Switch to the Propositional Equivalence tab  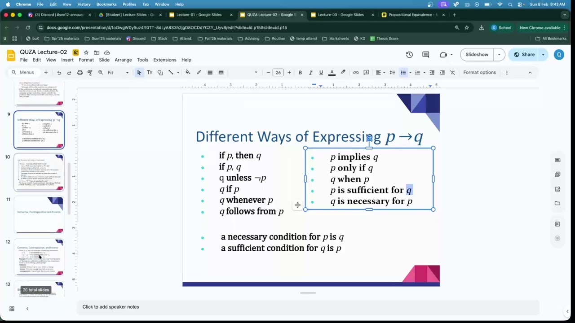pyautogui.click(x=413, y=15)
